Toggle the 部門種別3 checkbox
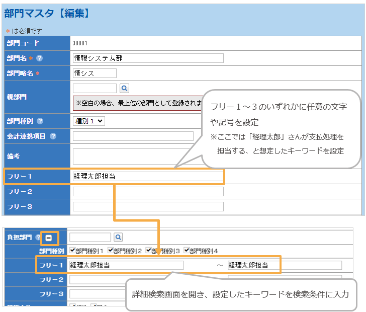 tap(149, 251)
